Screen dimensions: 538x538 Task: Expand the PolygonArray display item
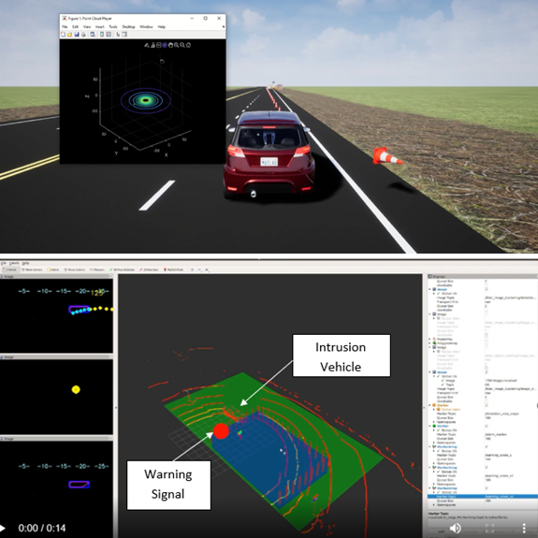(429, 343)
